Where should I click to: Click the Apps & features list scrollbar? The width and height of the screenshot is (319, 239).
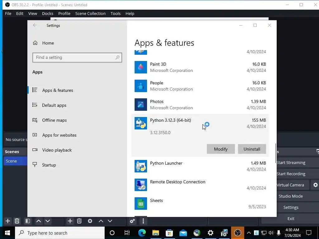click(276, 153)
